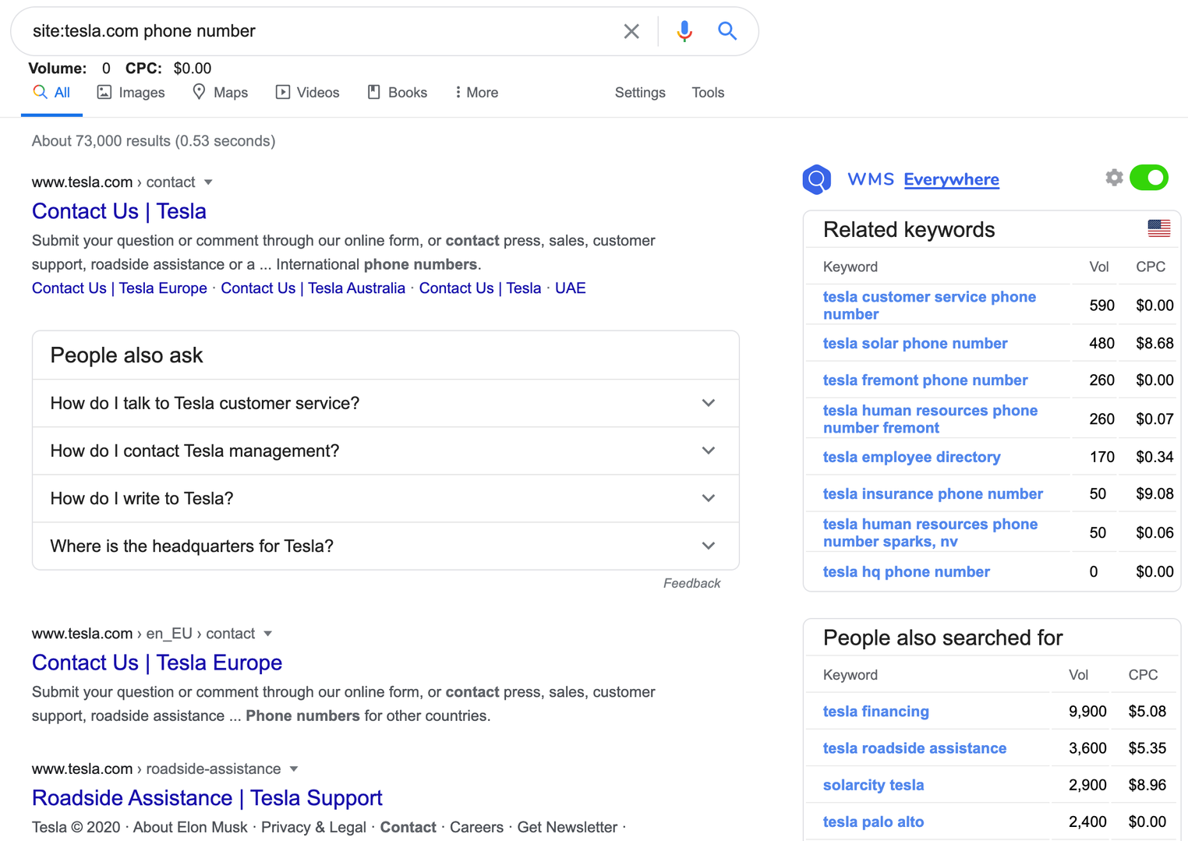Click keyword 'tesla human resources phone number sparks, nv'

[930, 533]
